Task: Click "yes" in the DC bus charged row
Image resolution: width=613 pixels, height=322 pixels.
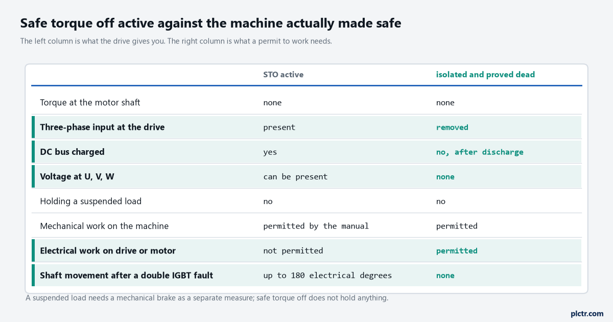Action: (270, 152)
